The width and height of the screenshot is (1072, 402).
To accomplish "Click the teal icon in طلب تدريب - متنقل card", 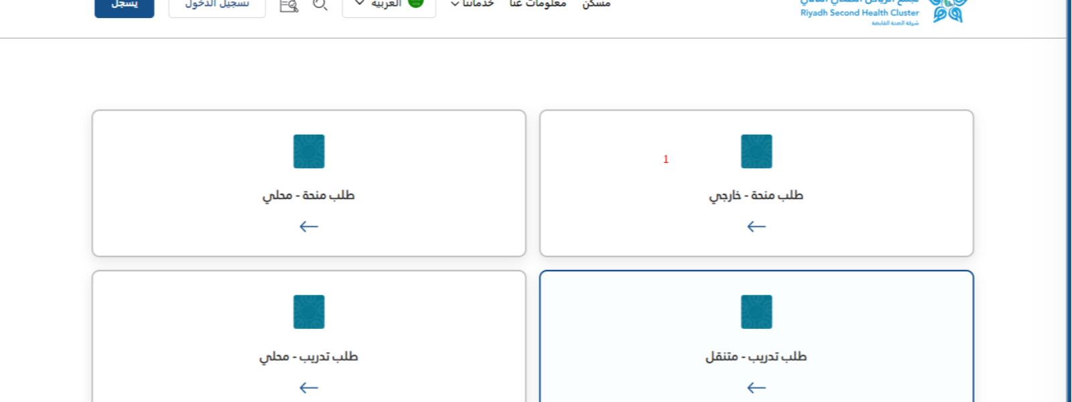I will click(756, 312).
